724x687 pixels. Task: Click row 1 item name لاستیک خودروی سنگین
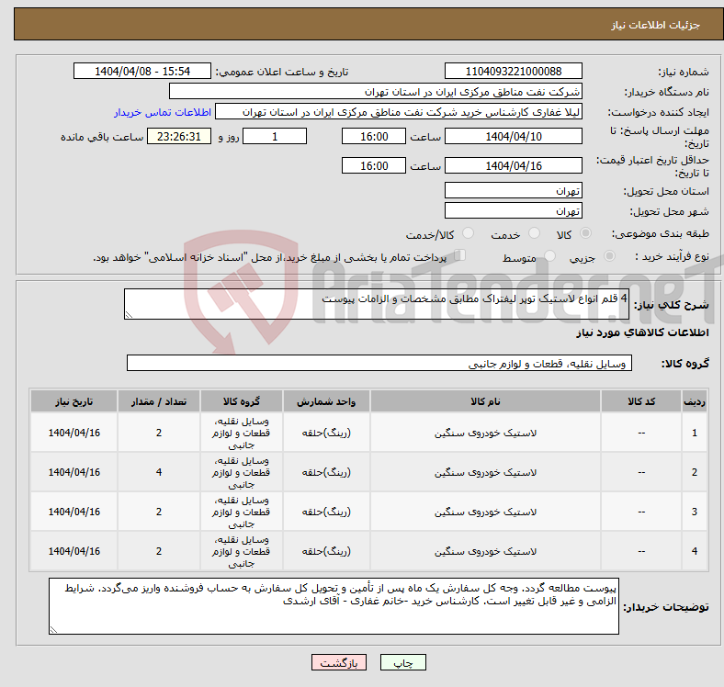click(485, 434)
